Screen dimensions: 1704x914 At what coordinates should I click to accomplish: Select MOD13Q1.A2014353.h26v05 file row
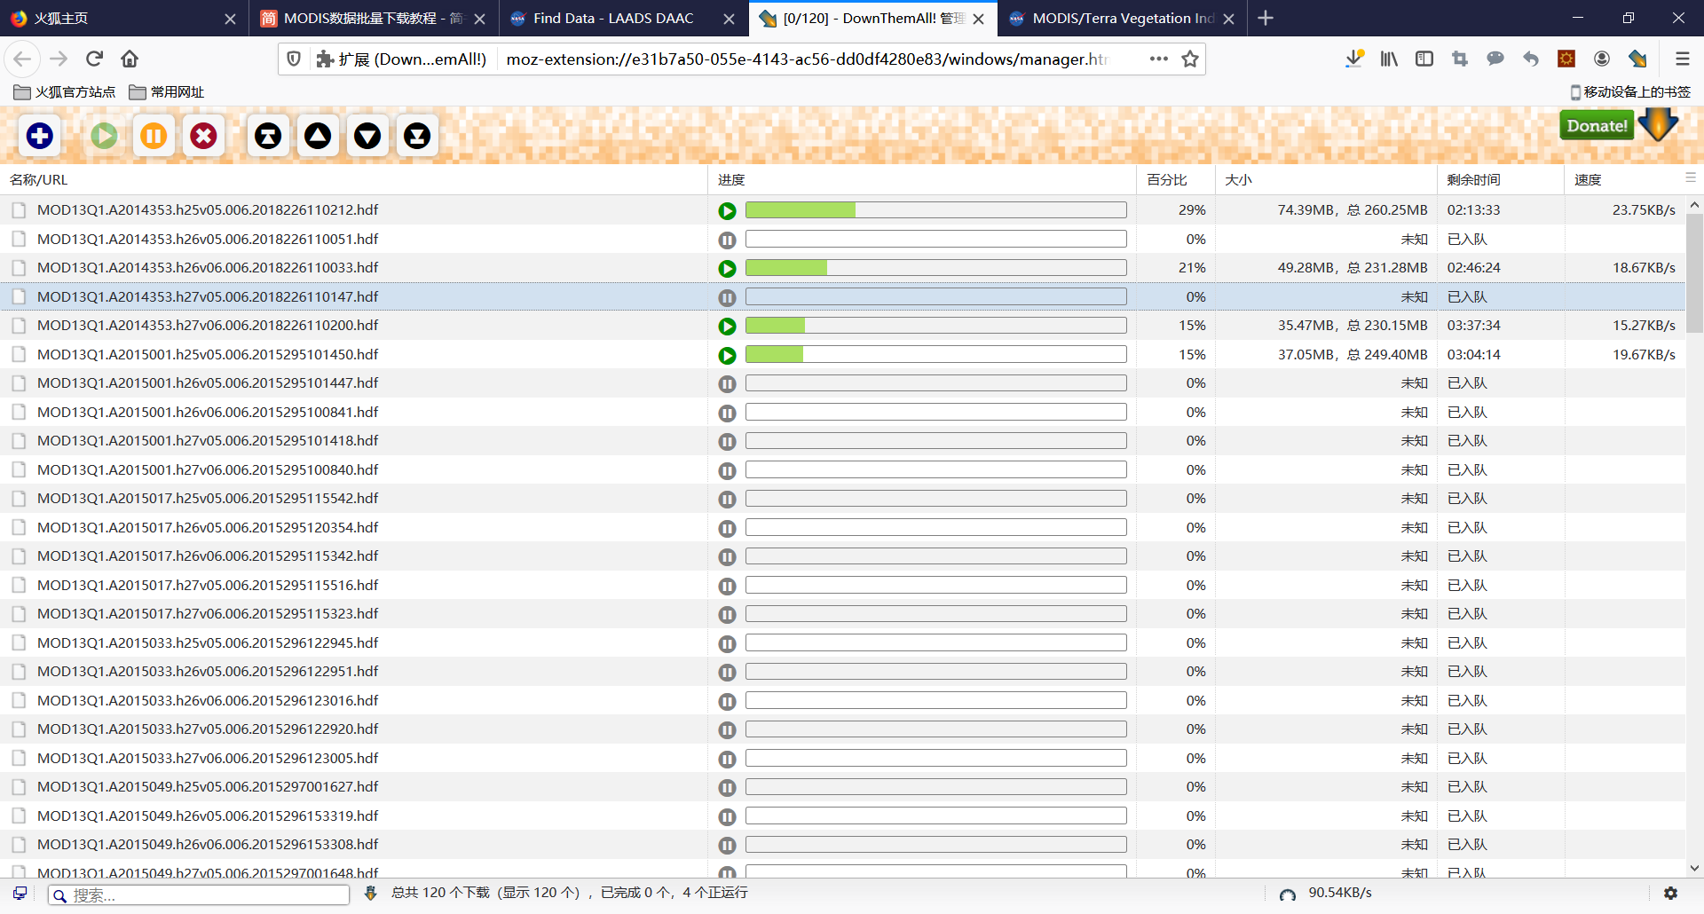(x=842, y=239)
